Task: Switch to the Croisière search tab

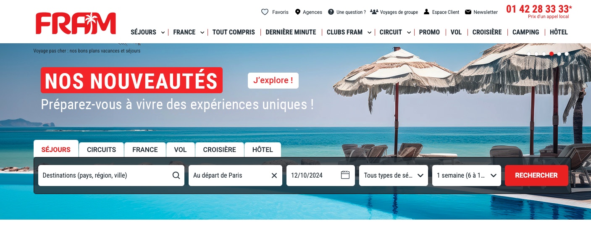Action: click(219, 149)
